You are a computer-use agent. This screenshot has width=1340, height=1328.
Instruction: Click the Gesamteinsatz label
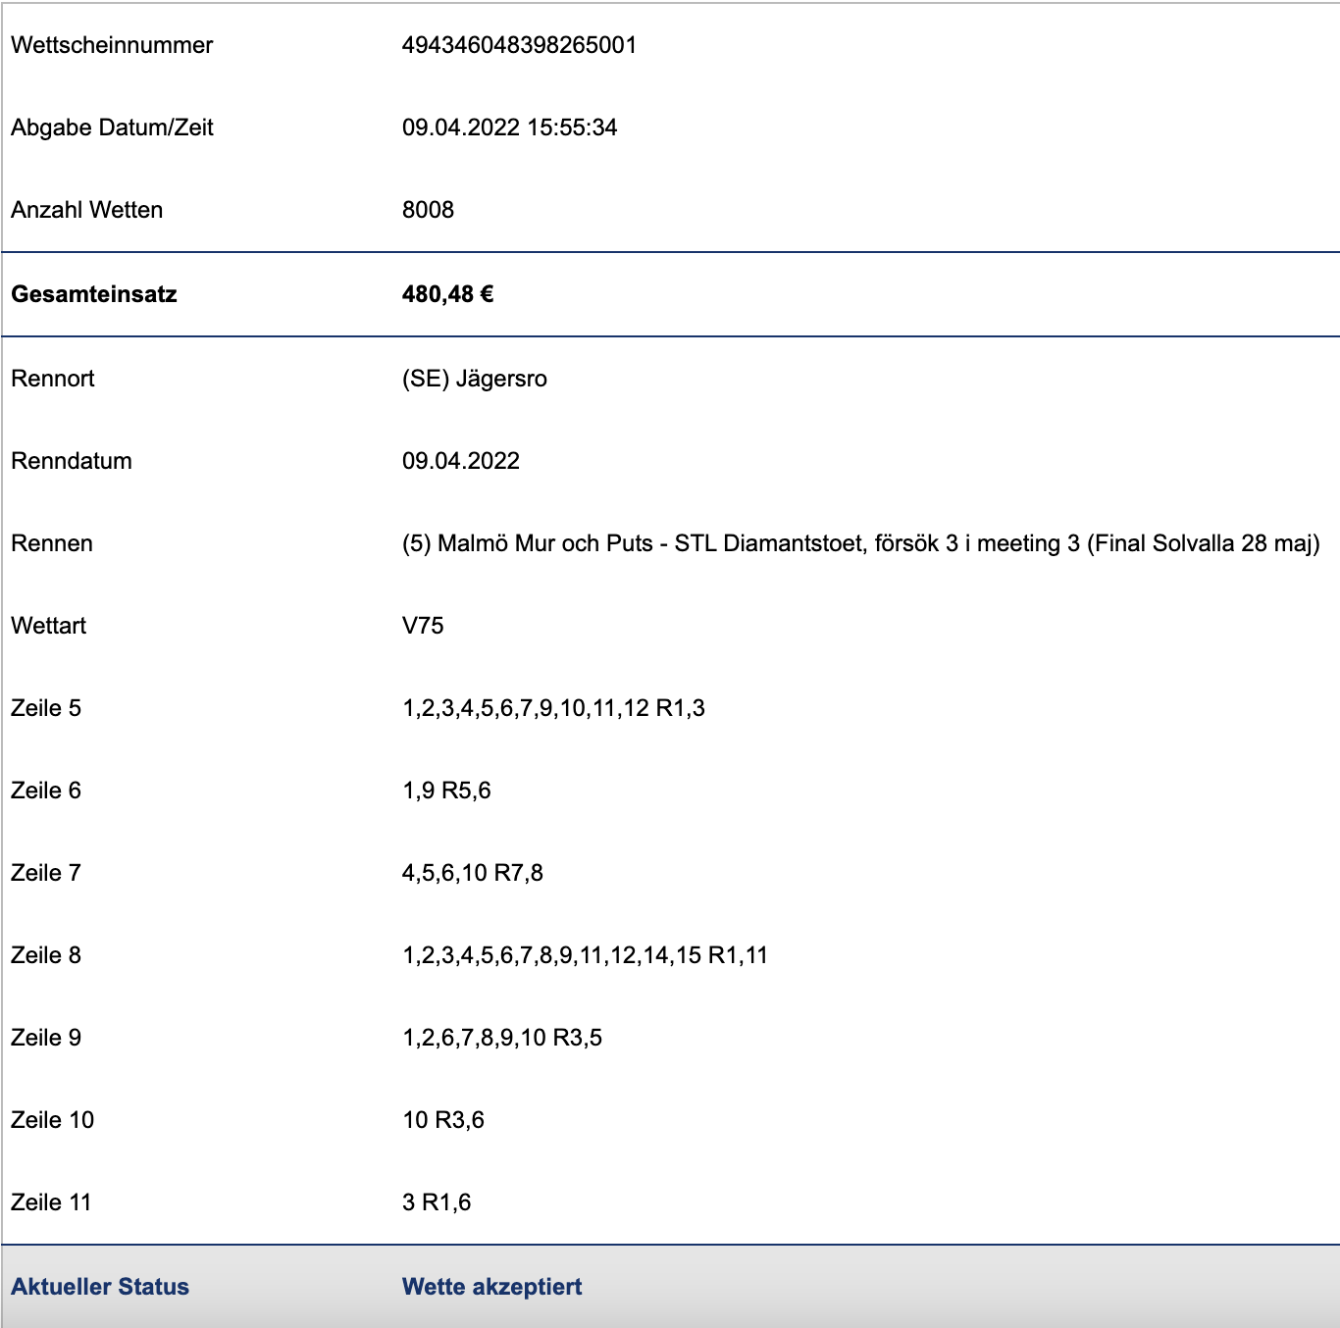click(x=94, y=294)
